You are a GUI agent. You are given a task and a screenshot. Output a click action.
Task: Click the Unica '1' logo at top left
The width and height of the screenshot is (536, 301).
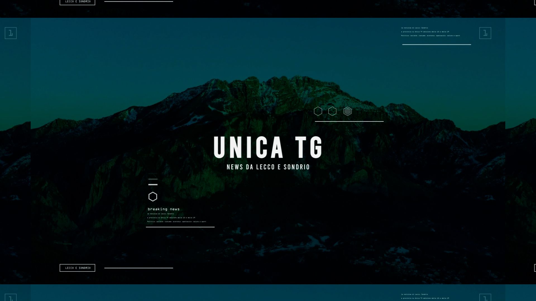(11, 33)
